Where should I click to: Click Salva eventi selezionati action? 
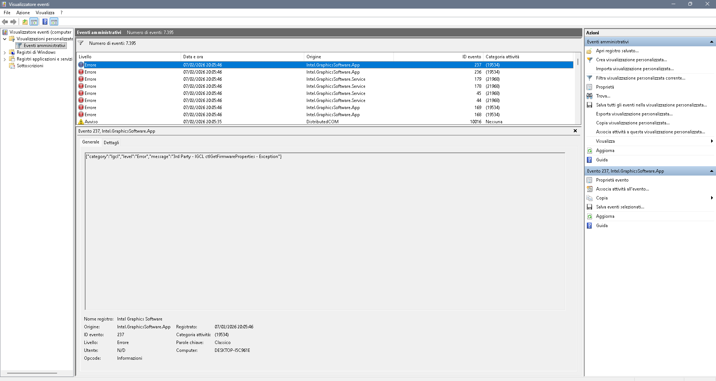pos(620,207)
